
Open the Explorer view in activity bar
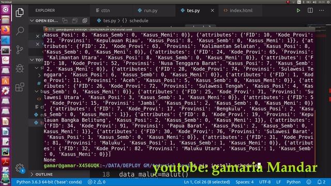[20, 12]
